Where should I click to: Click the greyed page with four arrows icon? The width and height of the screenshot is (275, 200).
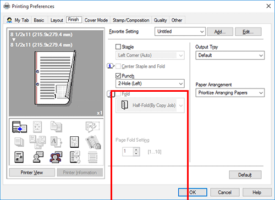[37, 127]
